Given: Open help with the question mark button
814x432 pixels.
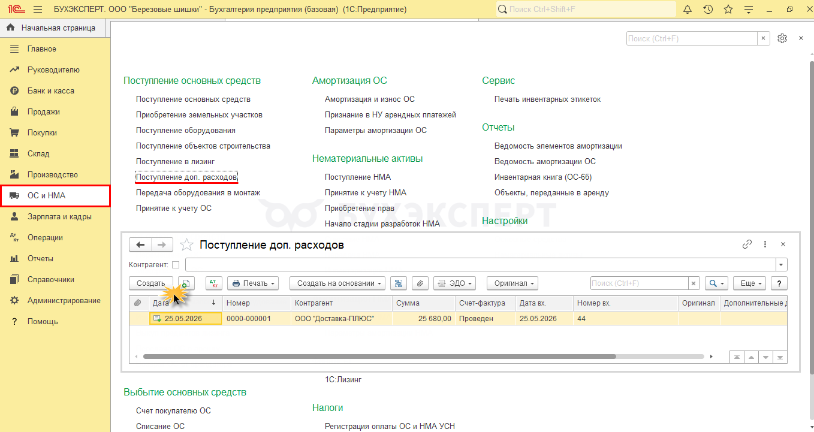Looking at the screenshot, I should click(779, 283).
